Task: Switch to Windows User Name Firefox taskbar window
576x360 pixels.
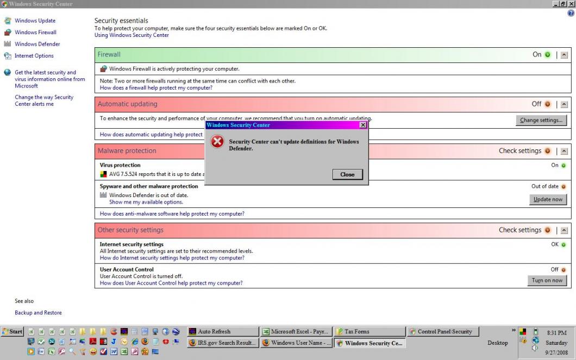Action: [297, 343]
